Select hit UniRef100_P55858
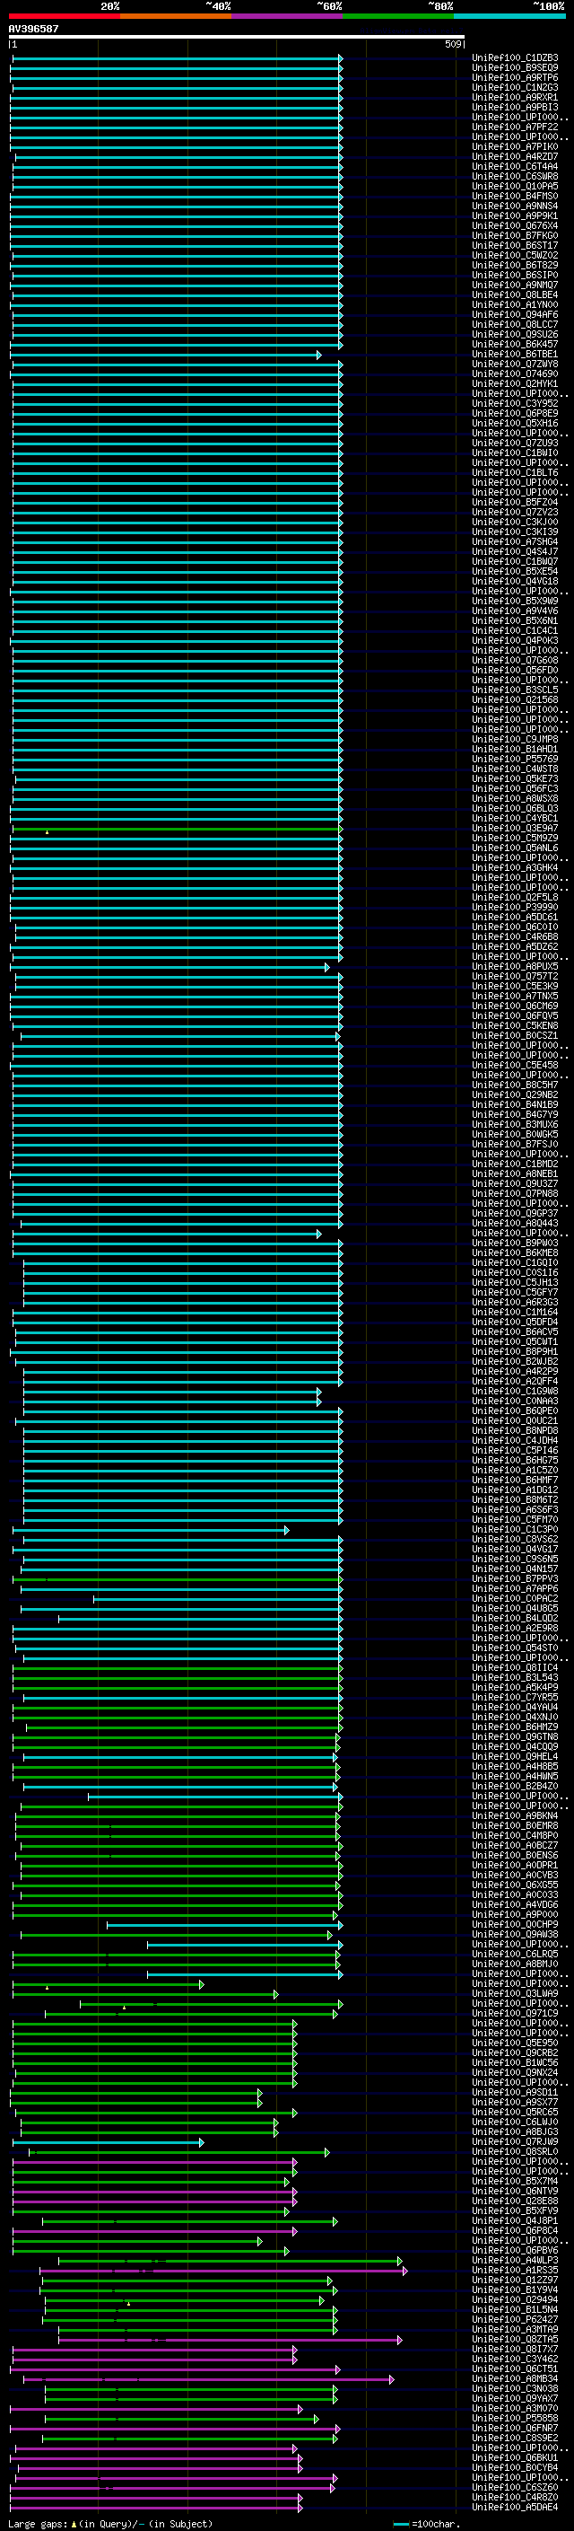This screenshot has height=2531, width=574. pyautogui.click(x=514, y=2419)
